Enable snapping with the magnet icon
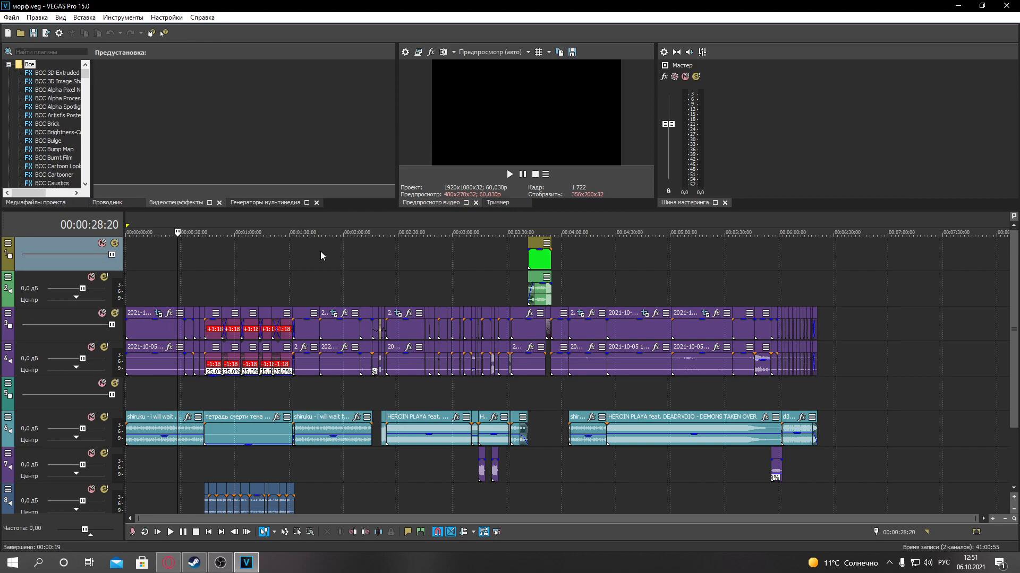 [x=437, y=532]
